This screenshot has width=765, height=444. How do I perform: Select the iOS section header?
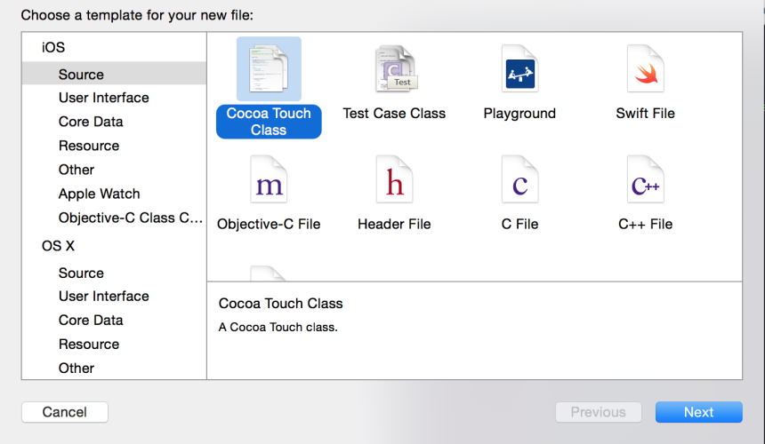pos(53,47)
